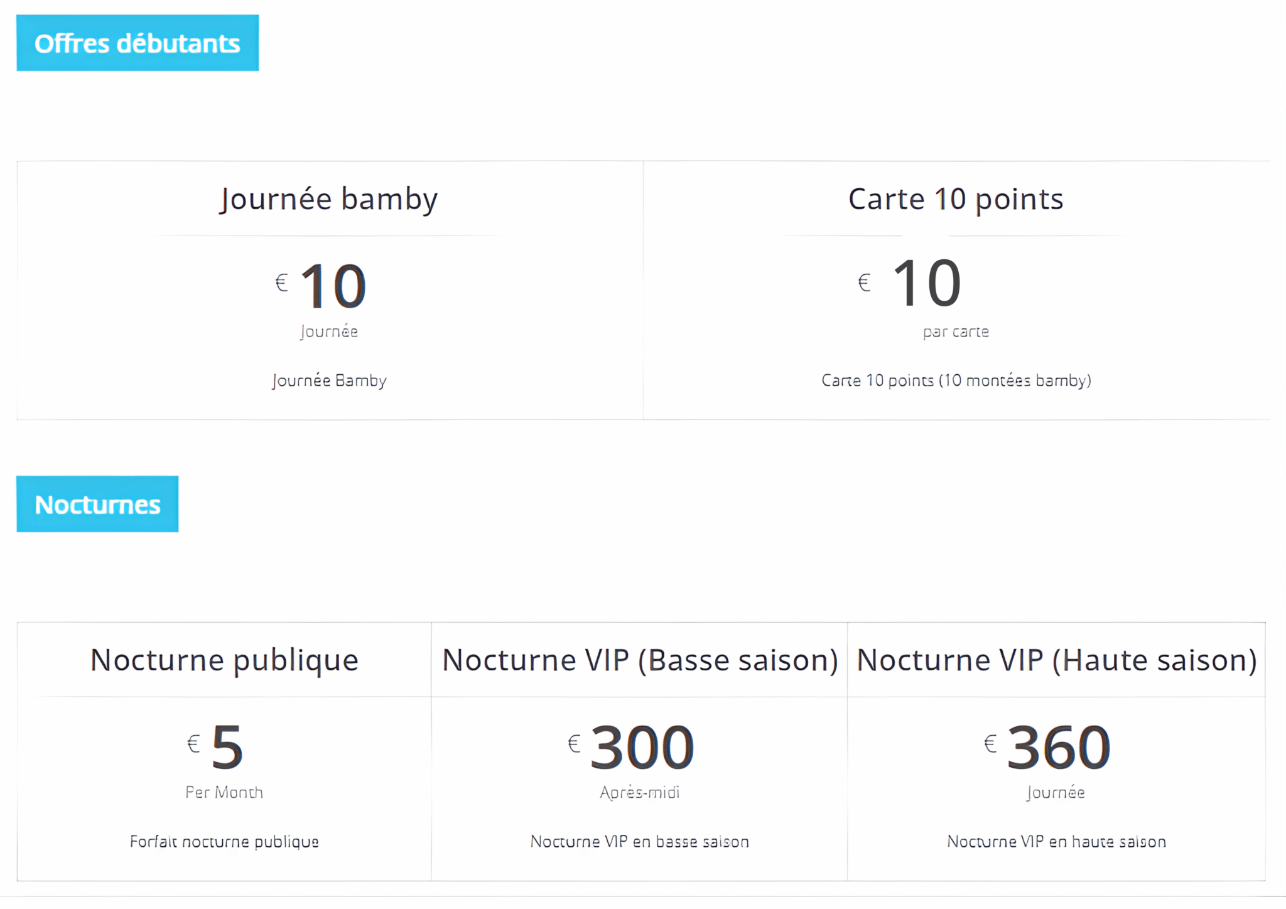The image size is (1286, 909).
Task: Click the euro symbol beside 360
Action: pos(990,744)
